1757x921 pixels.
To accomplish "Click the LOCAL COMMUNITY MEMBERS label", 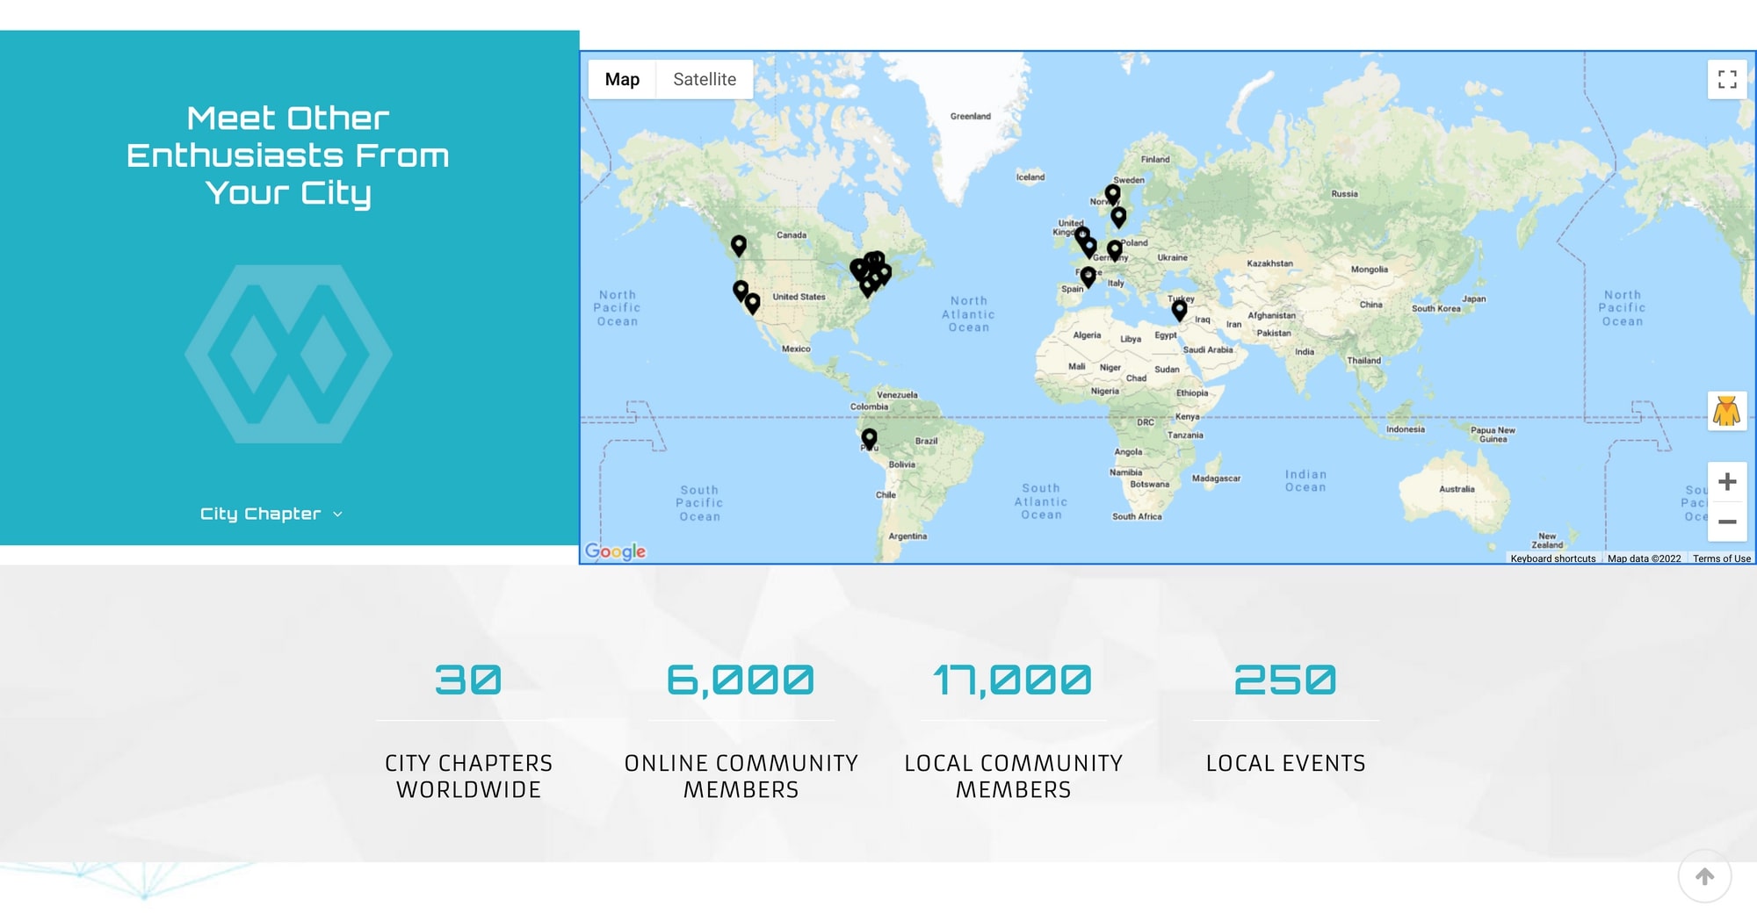I will [1013, 776].
